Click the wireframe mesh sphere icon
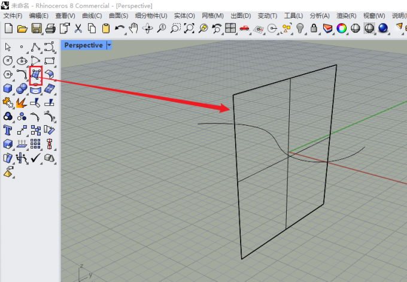The image size is (407, 282). [x=369, y=28]
